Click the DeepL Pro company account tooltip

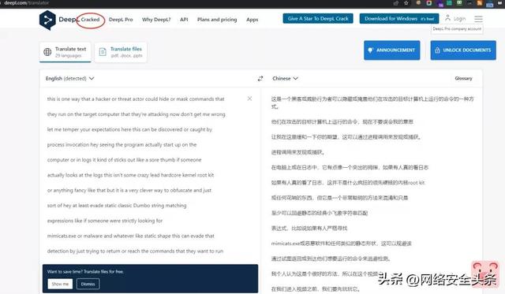(x=457, y=29)
